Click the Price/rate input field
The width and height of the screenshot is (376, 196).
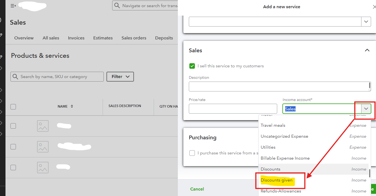click(233, 109)
